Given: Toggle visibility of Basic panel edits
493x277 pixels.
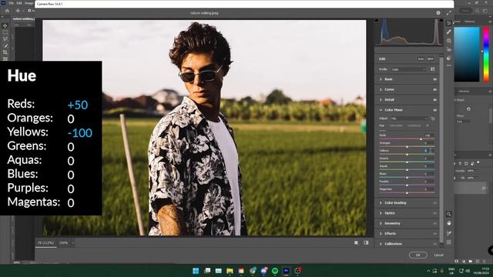Looking at the screenshot, I should point(434,79).
